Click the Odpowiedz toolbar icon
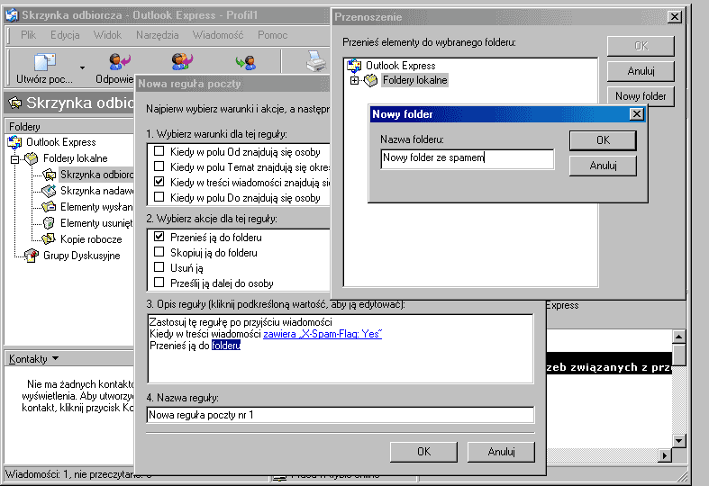Viewport: 709px width, 486px height. coord(115,63)
